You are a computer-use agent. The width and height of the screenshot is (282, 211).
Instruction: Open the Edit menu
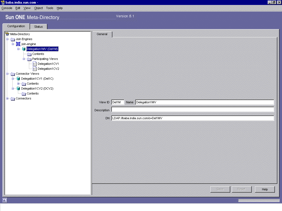point(18,8)
